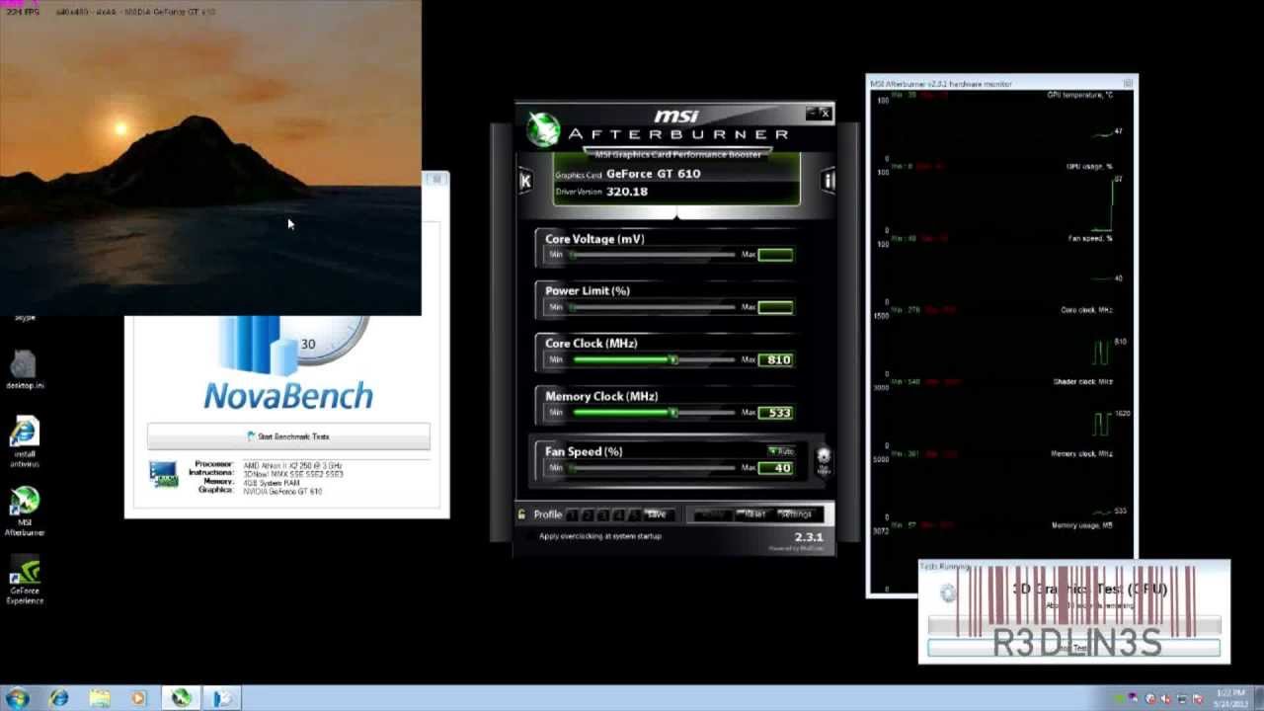Click the Memory Clock value field 533
Image resolution: width=1264 pixels, height=711 pixels.
775,413
